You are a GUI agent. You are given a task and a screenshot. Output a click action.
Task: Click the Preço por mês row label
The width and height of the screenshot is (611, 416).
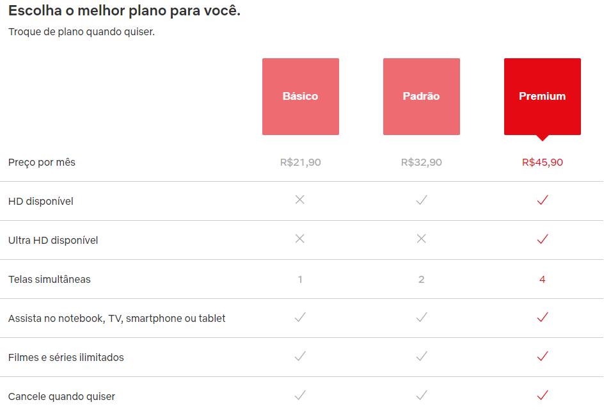pos(42,163)
